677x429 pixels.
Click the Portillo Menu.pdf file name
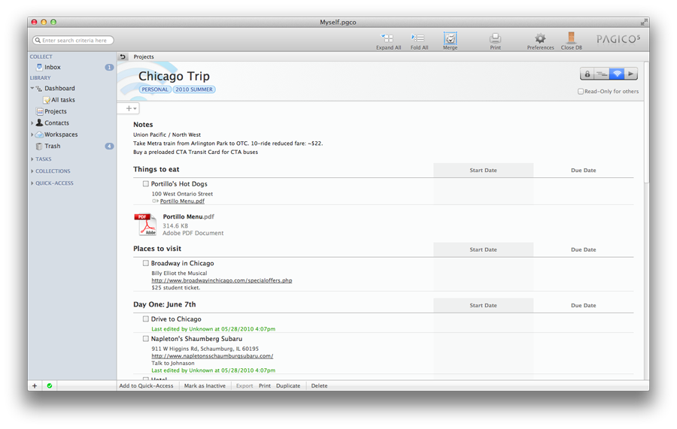(x=188, y=217)
